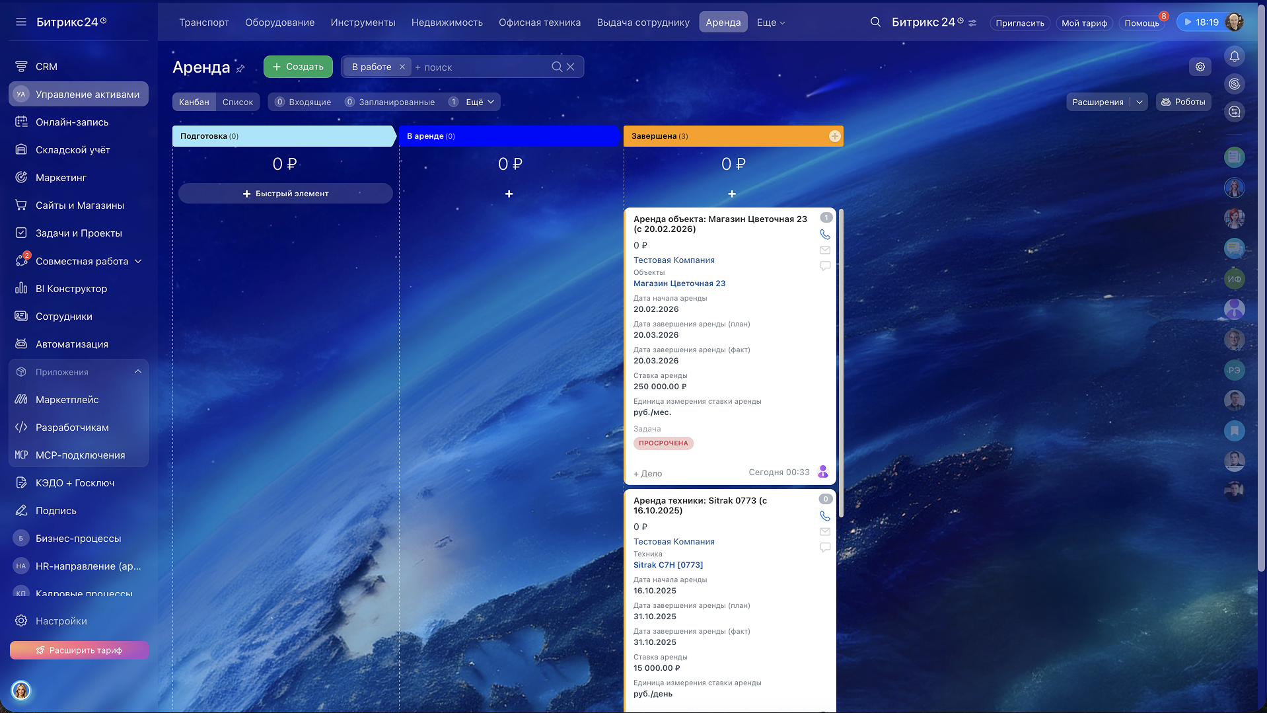Open Настройки in sidebar
Screen dimensions: 1267x713
click(79, 621)
